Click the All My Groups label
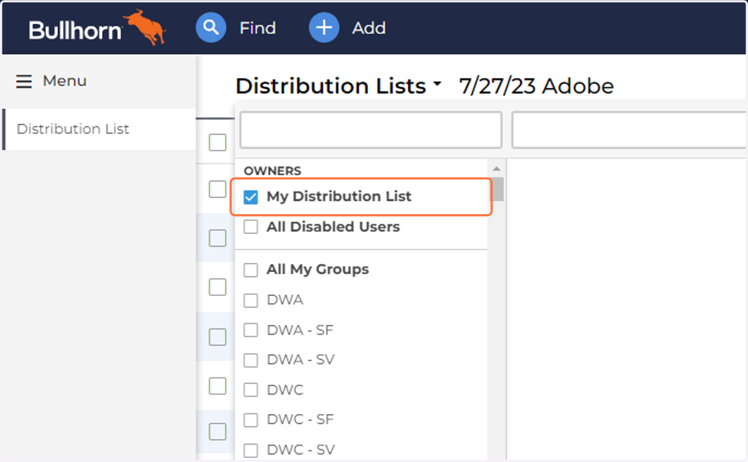 [318, 270]
